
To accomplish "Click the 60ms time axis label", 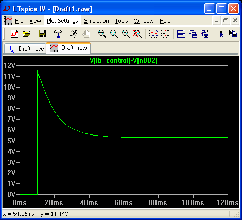I will coord(124,202).
